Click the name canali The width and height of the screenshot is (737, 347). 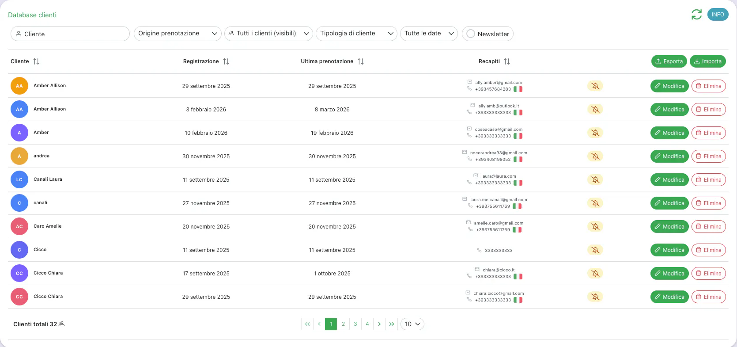(40, 203)
